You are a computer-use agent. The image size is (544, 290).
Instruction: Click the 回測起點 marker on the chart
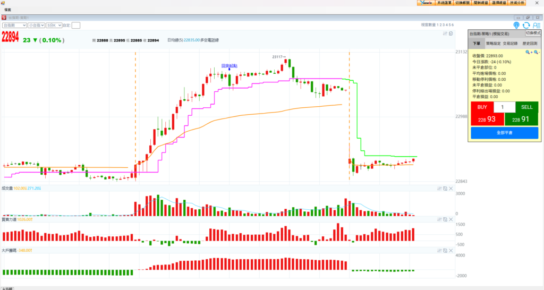tap(229, 66)
